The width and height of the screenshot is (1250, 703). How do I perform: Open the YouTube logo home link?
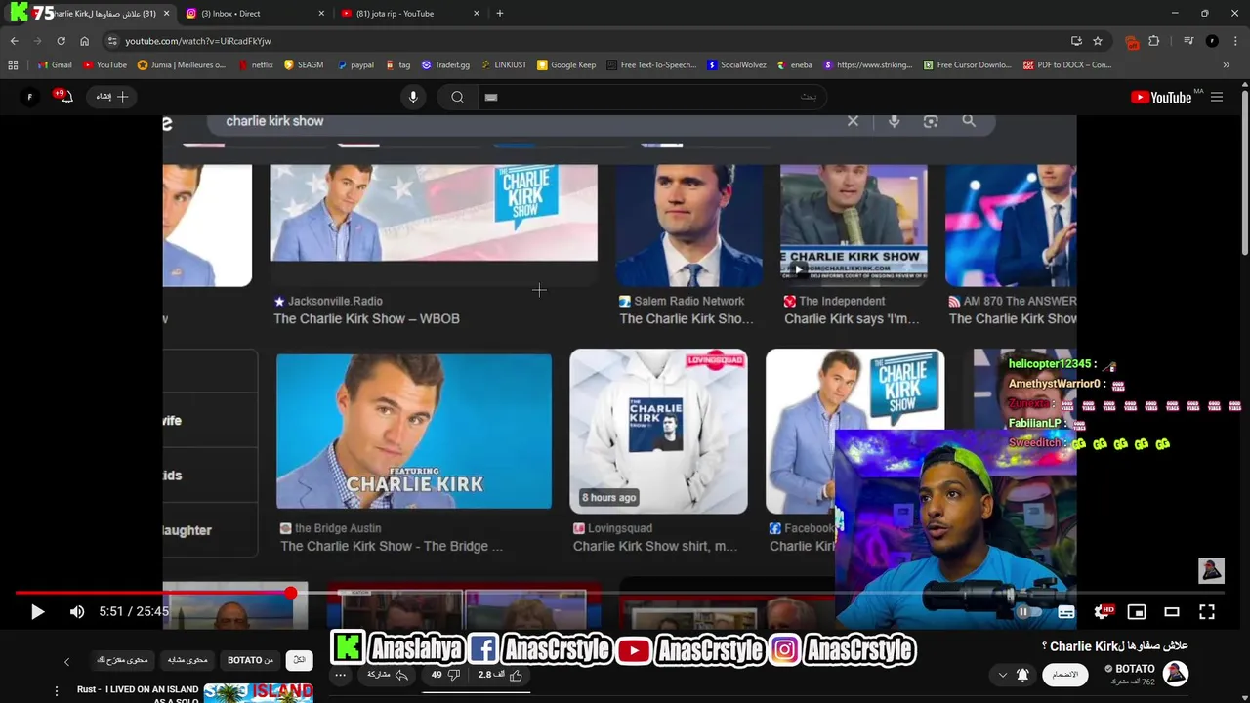pos(1161,97)
